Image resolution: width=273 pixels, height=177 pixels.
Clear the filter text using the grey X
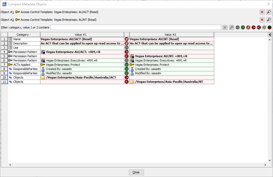click(x=225, y=27)
